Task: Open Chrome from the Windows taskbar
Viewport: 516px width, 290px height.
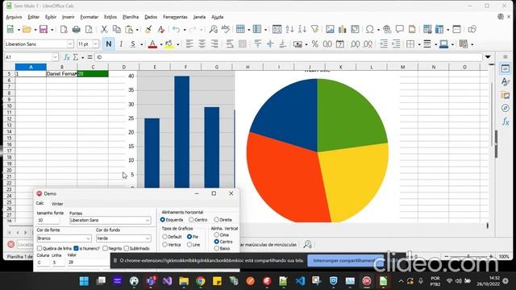Action: pos(201,281)
